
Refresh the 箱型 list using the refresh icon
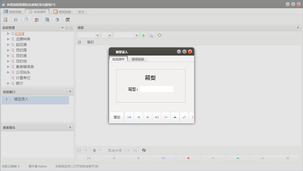click(159, 35)
